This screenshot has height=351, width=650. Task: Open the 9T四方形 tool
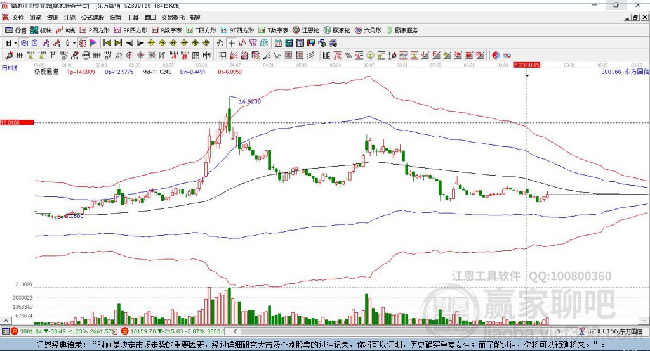237,30
